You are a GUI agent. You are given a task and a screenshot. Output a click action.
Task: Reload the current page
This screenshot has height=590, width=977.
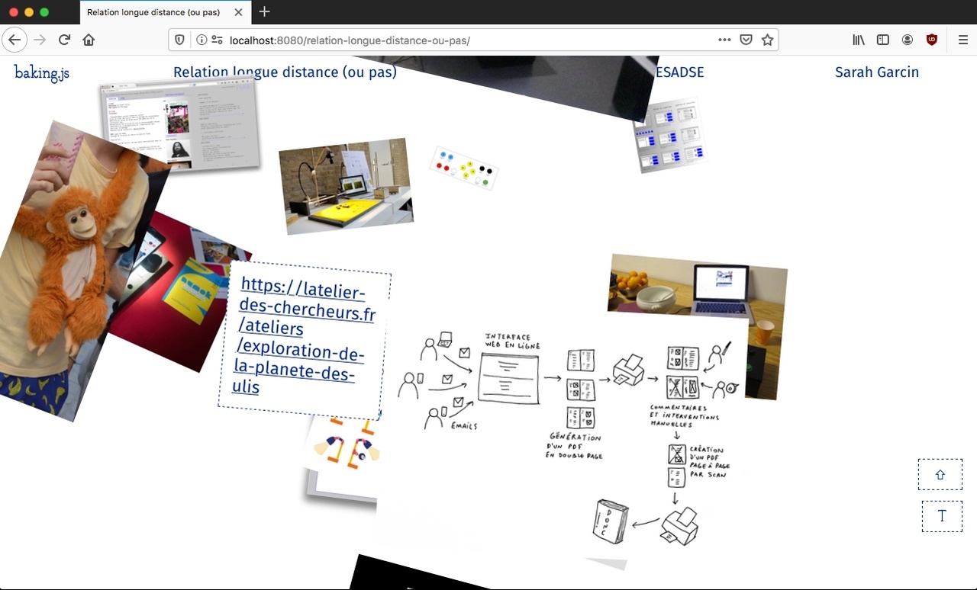[64, 40]
